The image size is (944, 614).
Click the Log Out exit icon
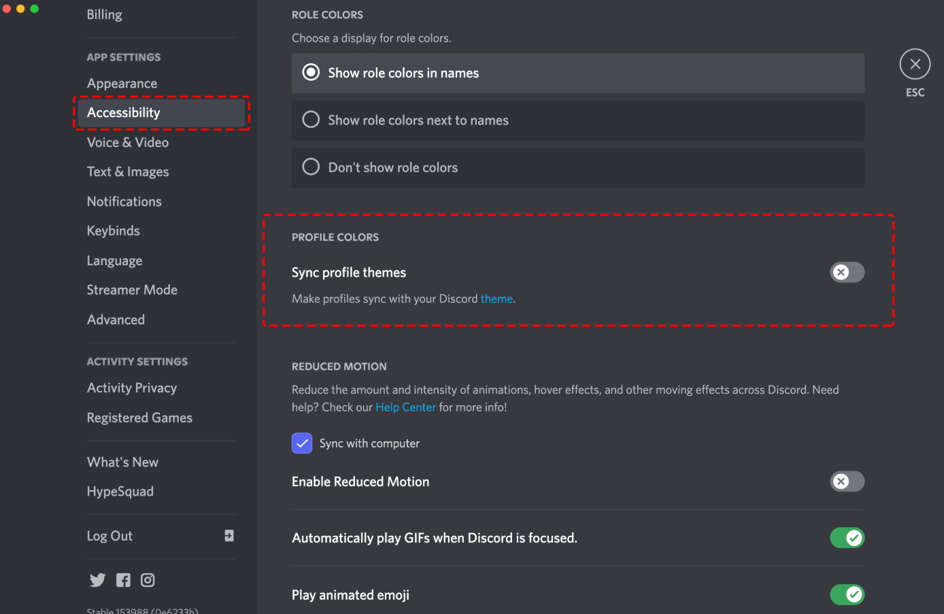(229, 536)
